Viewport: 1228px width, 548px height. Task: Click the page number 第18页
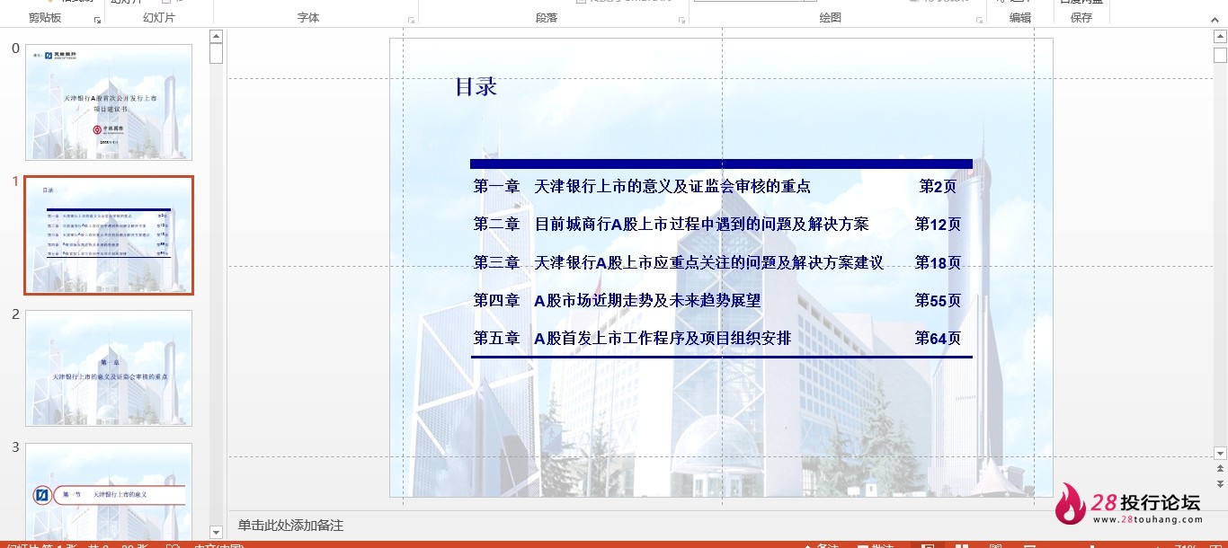coord(938,263)
